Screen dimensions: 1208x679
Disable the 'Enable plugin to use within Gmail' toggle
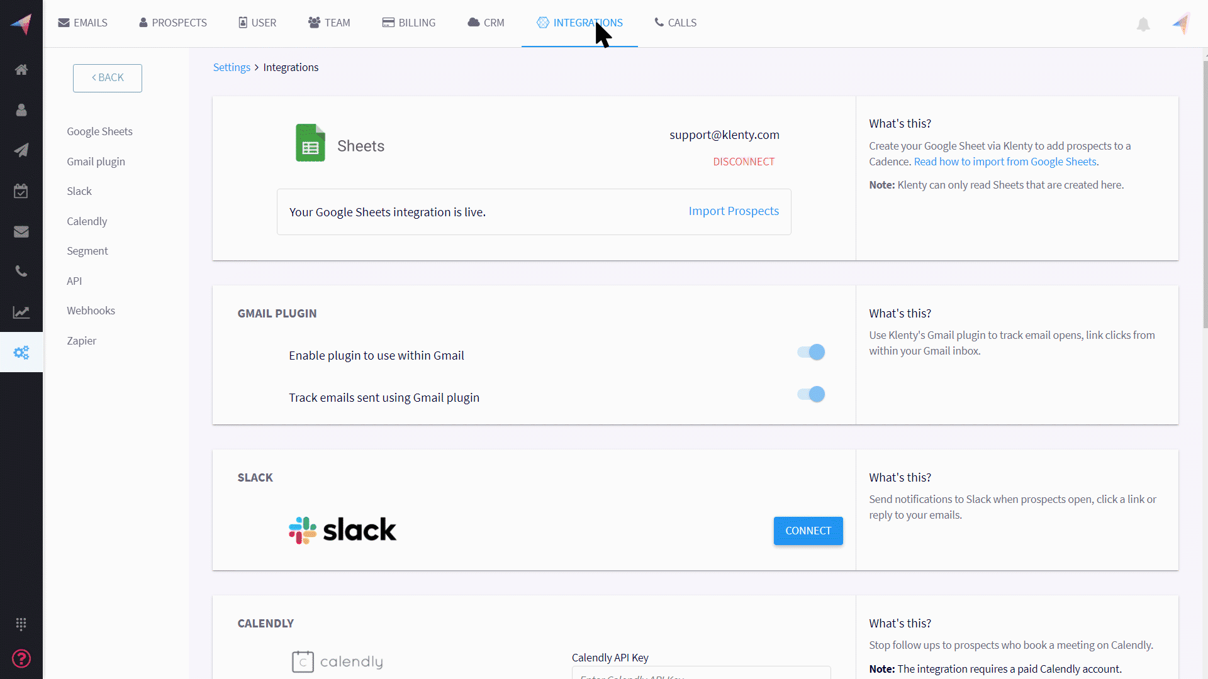[x=811, y=352]
